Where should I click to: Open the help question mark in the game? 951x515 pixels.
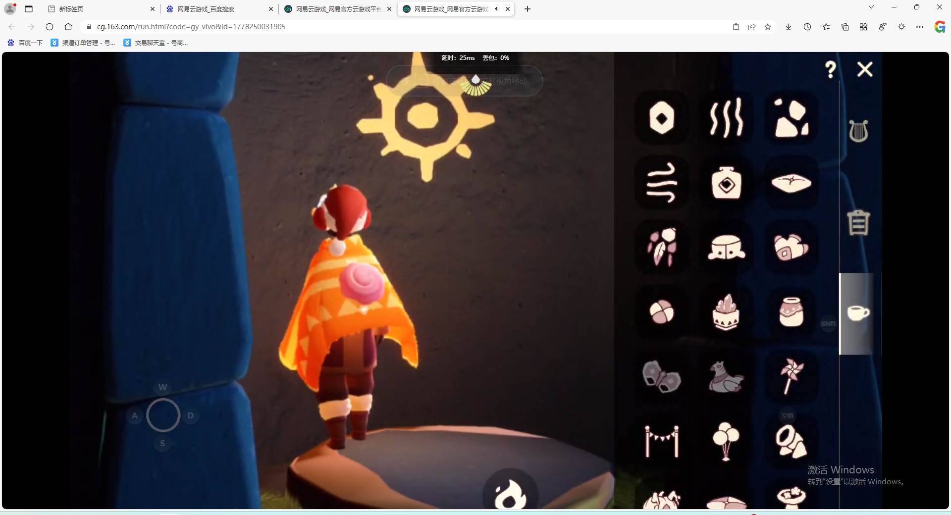(x=831, y=69)
